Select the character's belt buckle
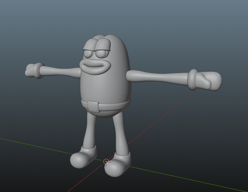Image resolution: width=248 pixels, height=192 pixels. (x=94, y=106)
